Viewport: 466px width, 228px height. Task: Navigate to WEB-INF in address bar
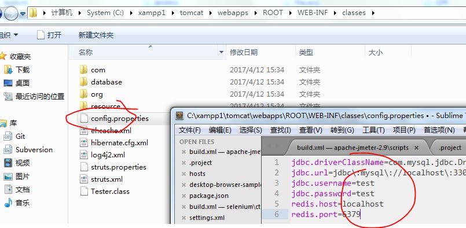tap(312, 13)
